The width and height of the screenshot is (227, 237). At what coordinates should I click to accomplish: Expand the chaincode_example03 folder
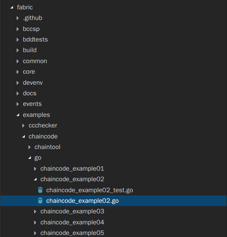click(x=72, y=211)
